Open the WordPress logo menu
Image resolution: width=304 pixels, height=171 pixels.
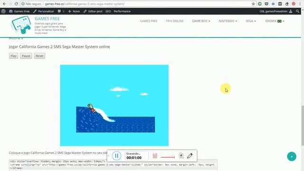(x=3, y=11)
